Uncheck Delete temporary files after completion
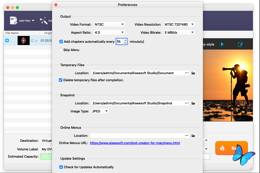260x173 pixels. (61, 80)
